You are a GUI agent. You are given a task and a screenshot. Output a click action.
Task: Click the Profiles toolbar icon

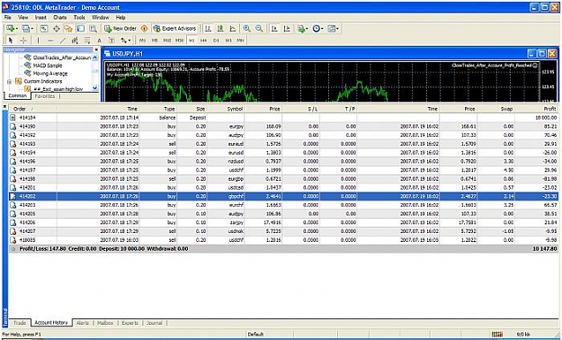(x=25, y=29)
